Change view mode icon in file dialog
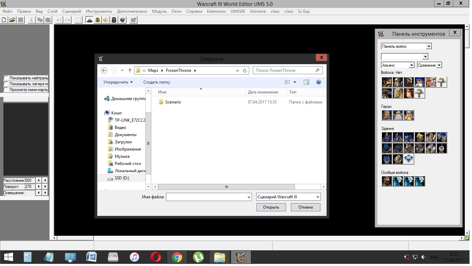 click(288, 82)
